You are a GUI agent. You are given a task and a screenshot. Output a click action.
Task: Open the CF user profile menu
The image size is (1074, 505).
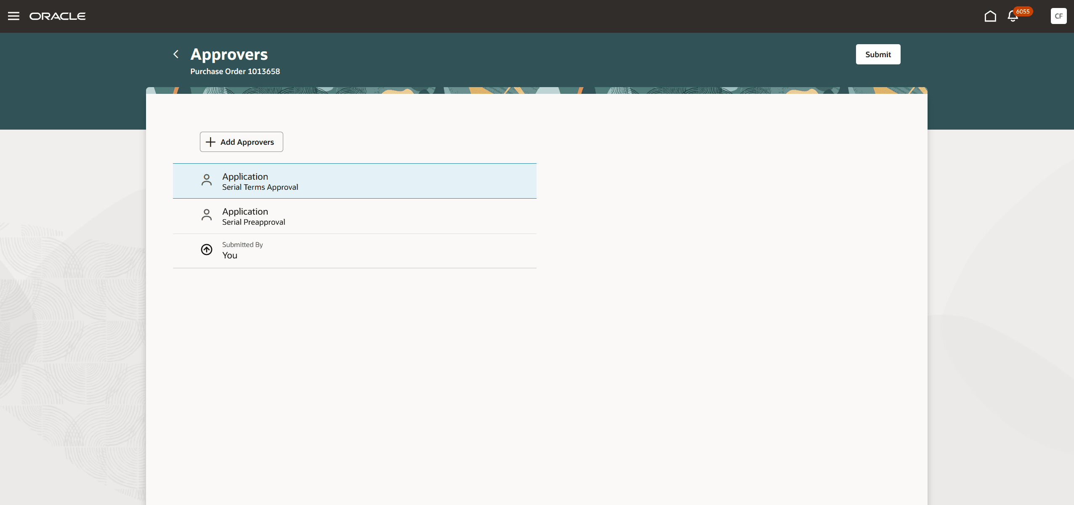tap(1058, 16)
